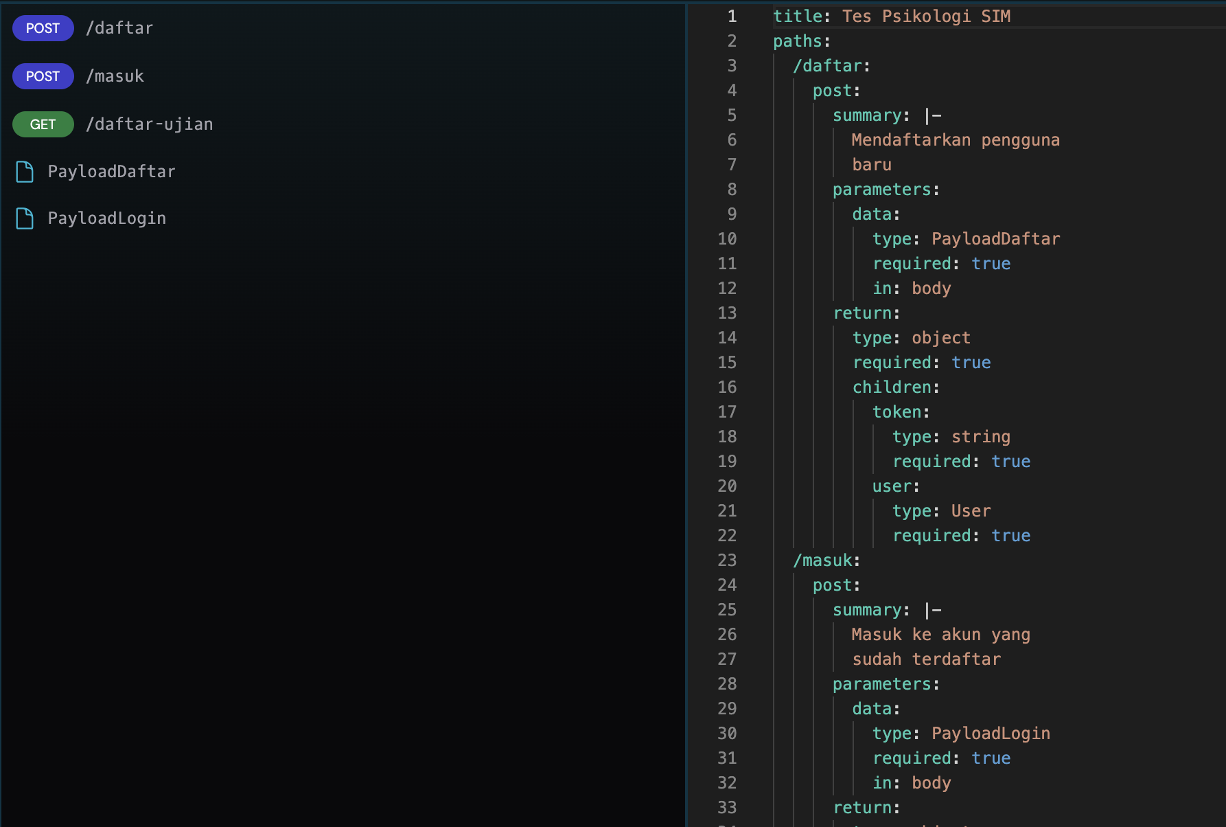
Task: Click line number 23 in the editor gutter
Action: click(727, 560)
